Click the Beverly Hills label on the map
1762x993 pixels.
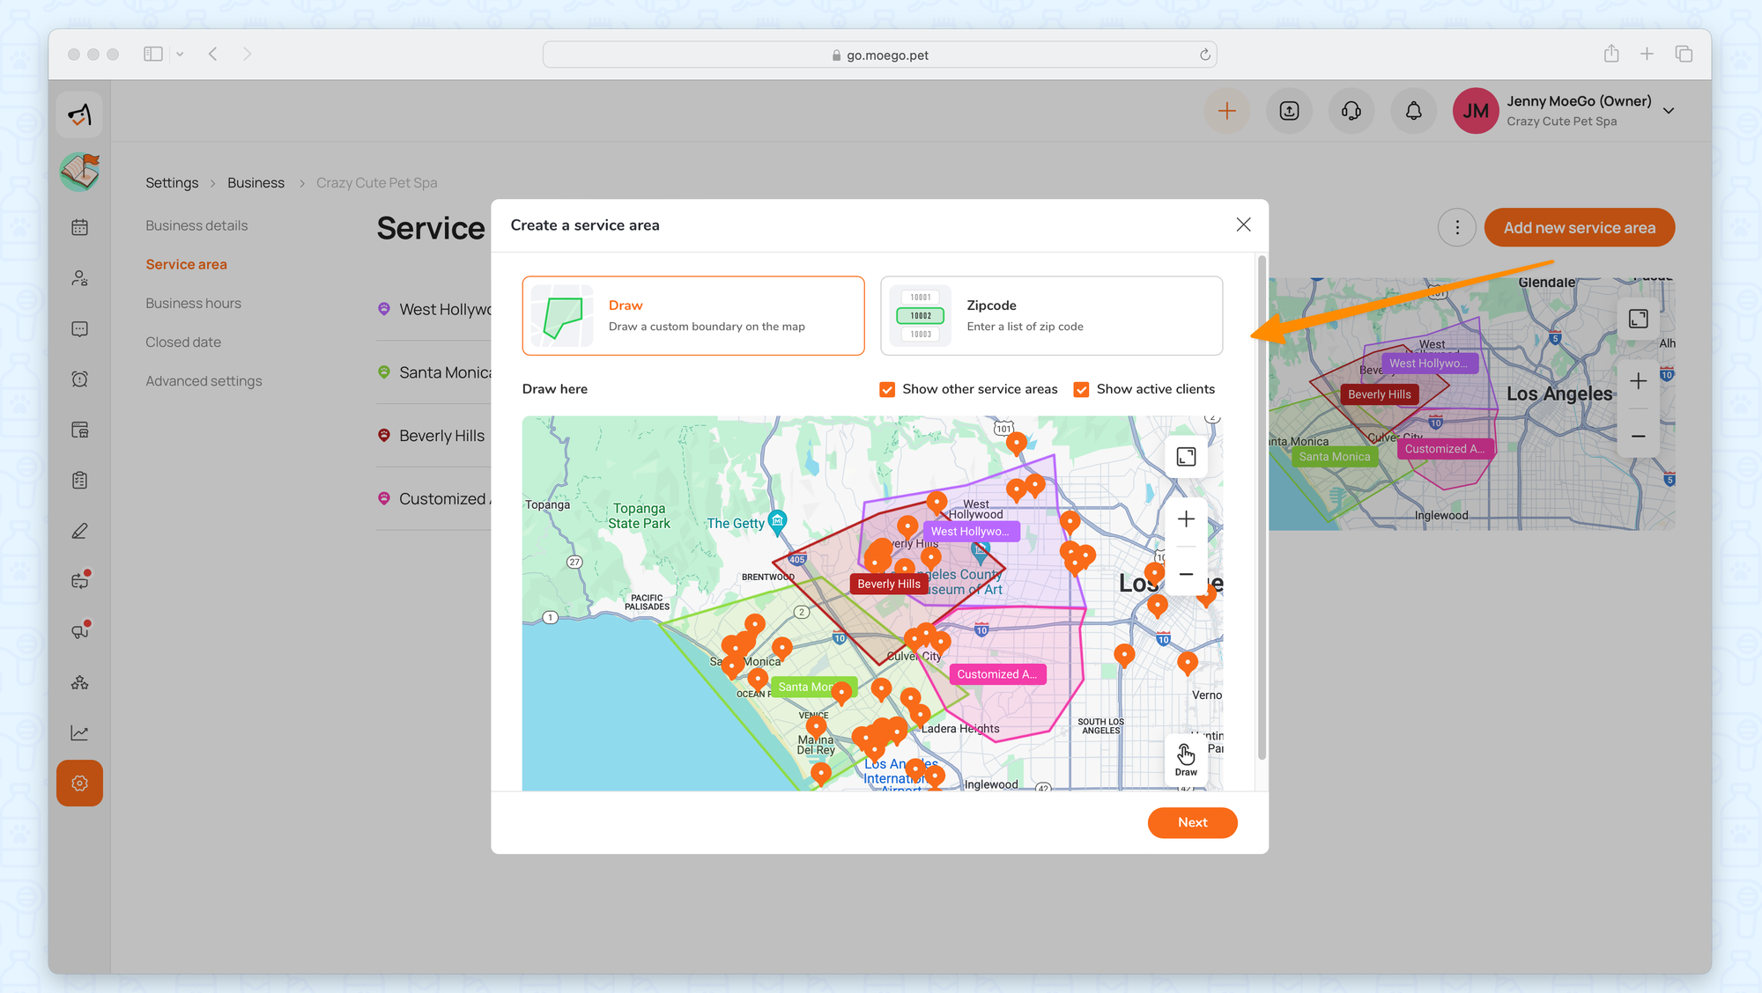888,584
